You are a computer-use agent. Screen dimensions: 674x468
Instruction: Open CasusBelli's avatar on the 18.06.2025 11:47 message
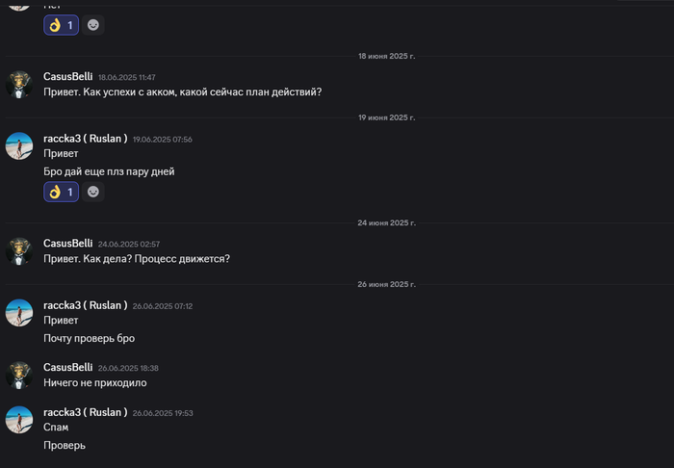[x=19, y=84]
